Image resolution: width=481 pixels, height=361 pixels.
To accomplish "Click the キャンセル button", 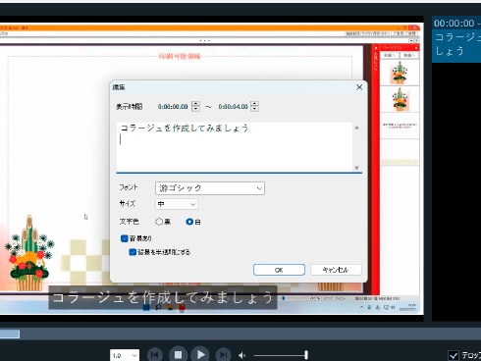I will click(336, 270).
